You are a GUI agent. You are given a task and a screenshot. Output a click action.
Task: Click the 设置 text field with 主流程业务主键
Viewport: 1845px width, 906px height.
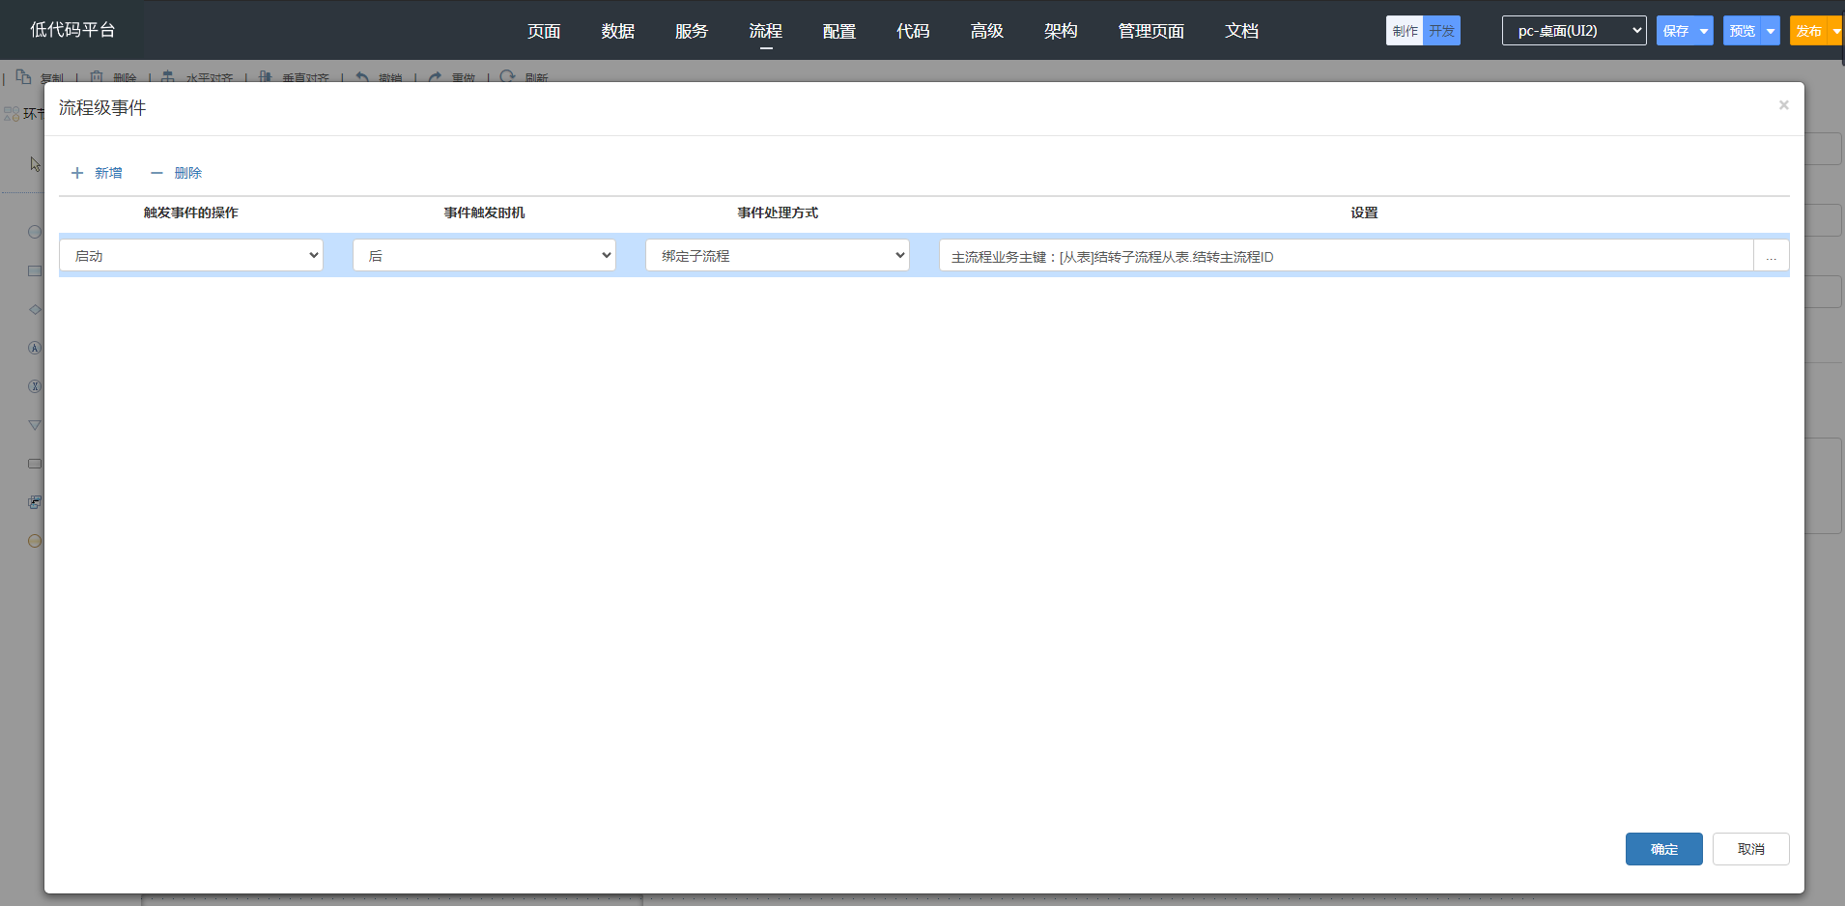click(x=1345, y=256)
